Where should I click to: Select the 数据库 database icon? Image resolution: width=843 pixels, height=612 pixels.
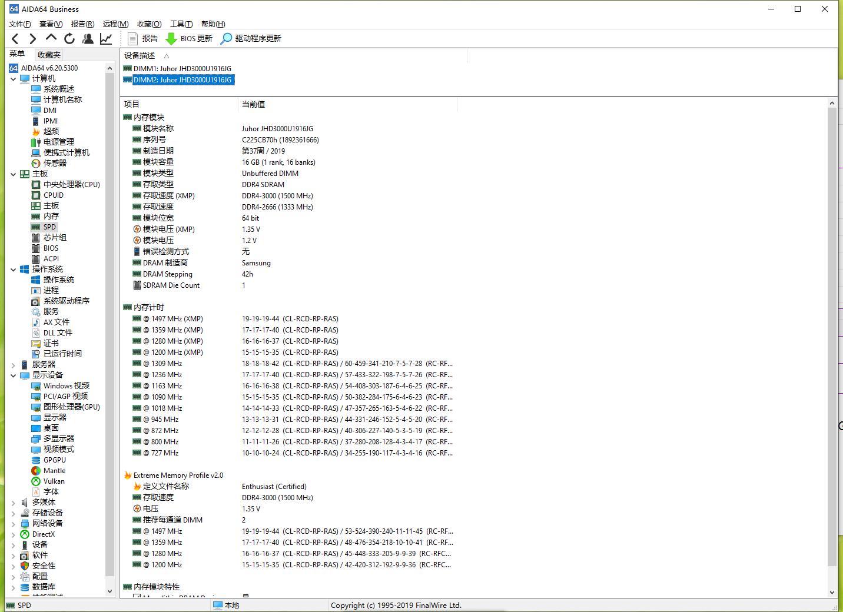[x=24, y=587]
